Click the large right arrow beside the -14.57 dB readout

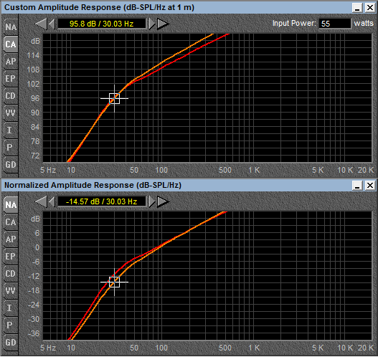pyautogui.click(x=164, y=201)
